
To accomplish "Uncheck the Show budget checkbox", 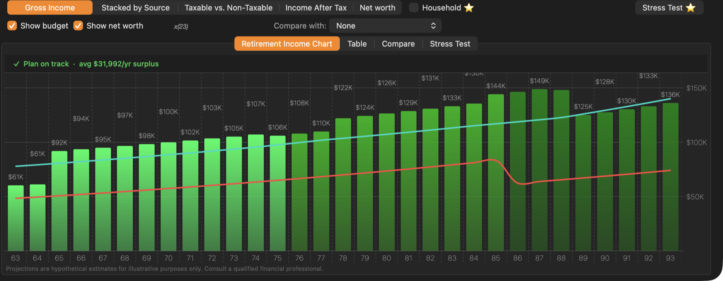I will 12,25.
